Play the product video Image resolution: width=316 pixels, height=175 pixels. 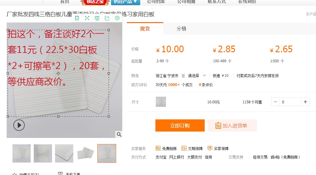[19, 125]
